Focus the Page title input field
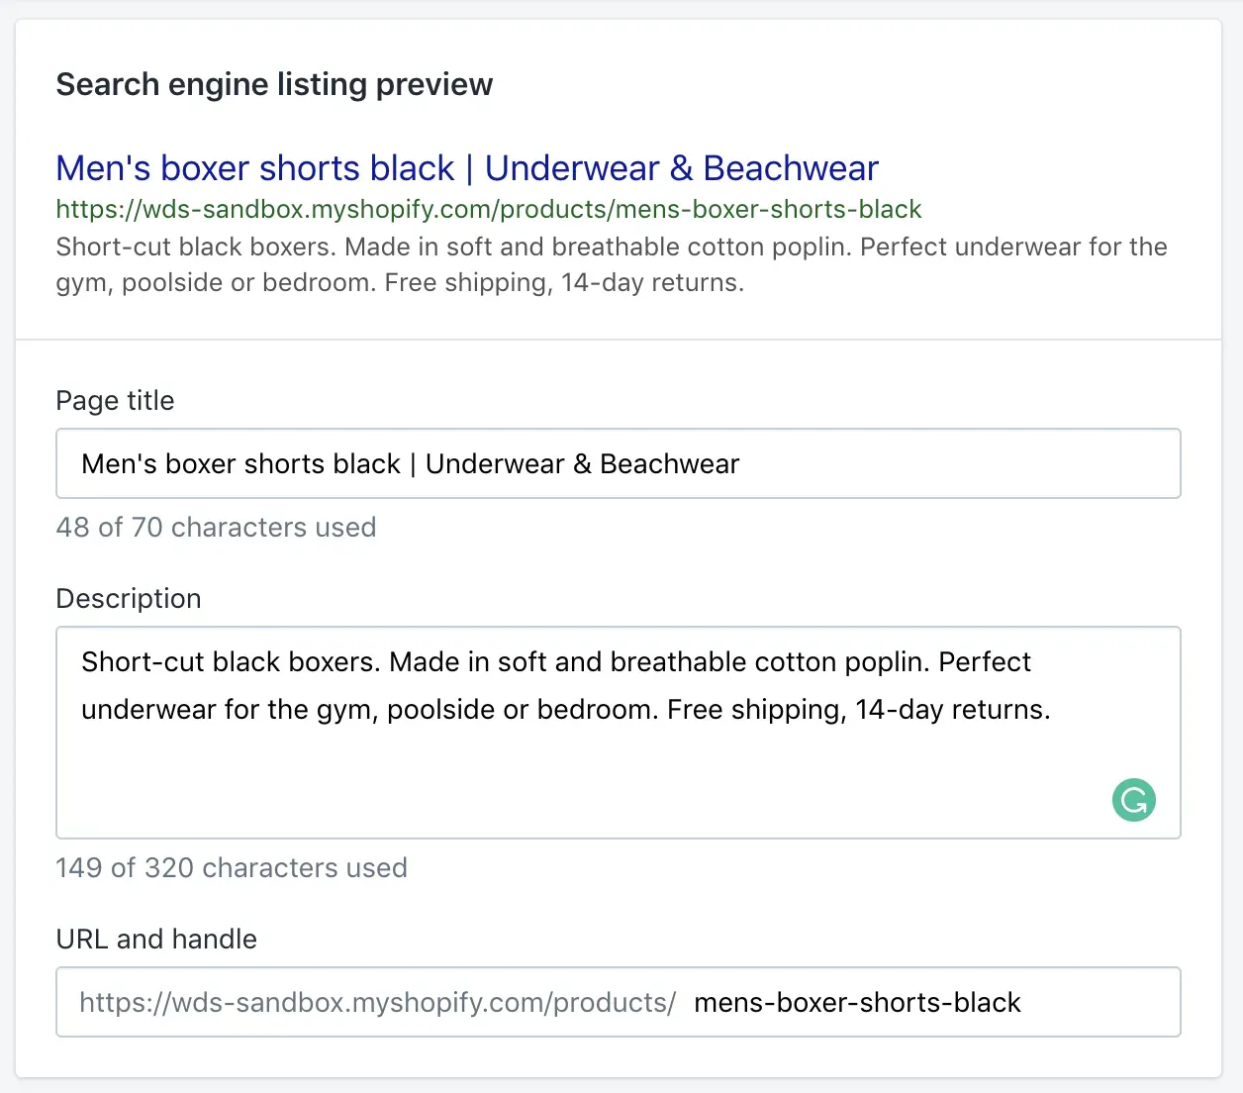1243x1093 pixels. click(618, 463)
